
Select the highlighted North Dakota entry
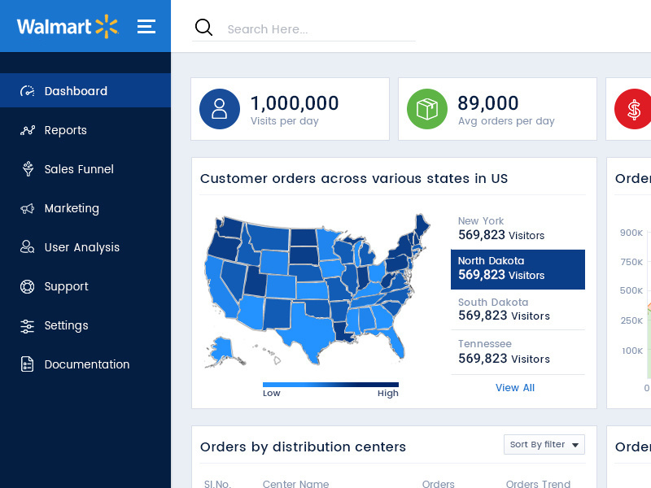[x=518, y=269]
